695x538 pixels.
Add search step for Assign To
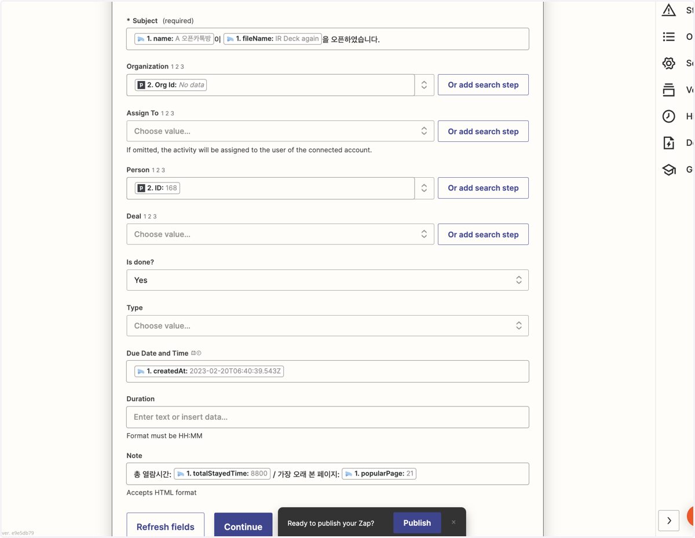point(483,131)
